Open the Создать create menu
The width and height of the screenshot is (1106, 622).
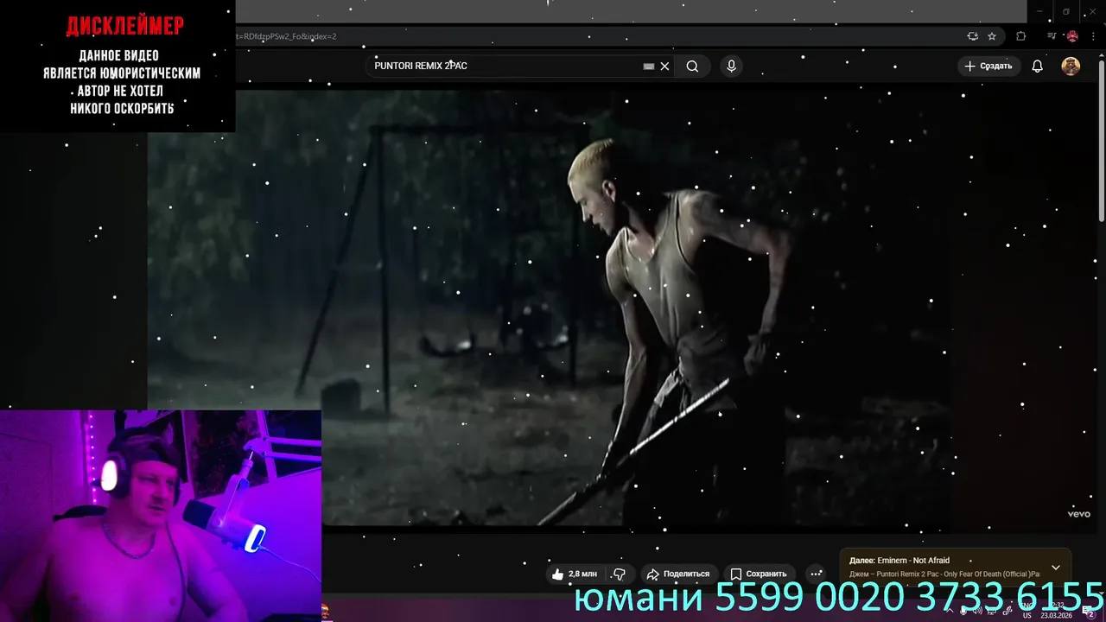pos(988,66)
